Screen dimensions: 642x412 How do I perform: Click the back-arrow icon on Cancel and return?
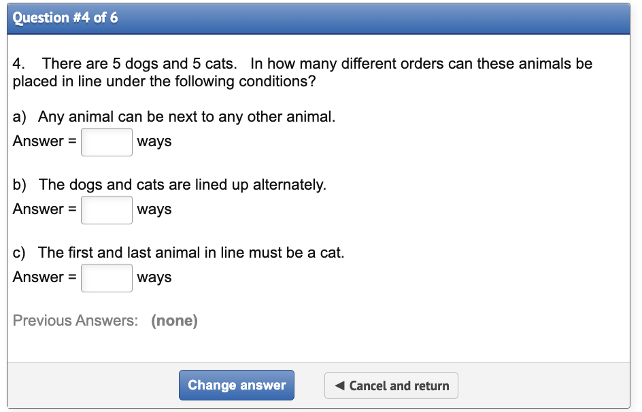340,385
